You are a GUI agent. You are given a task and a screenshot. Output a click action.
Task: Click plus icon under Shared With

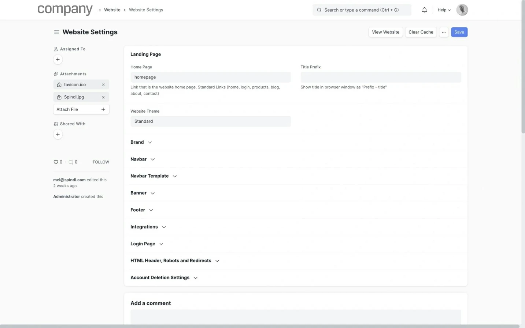[x=58, y=135]
